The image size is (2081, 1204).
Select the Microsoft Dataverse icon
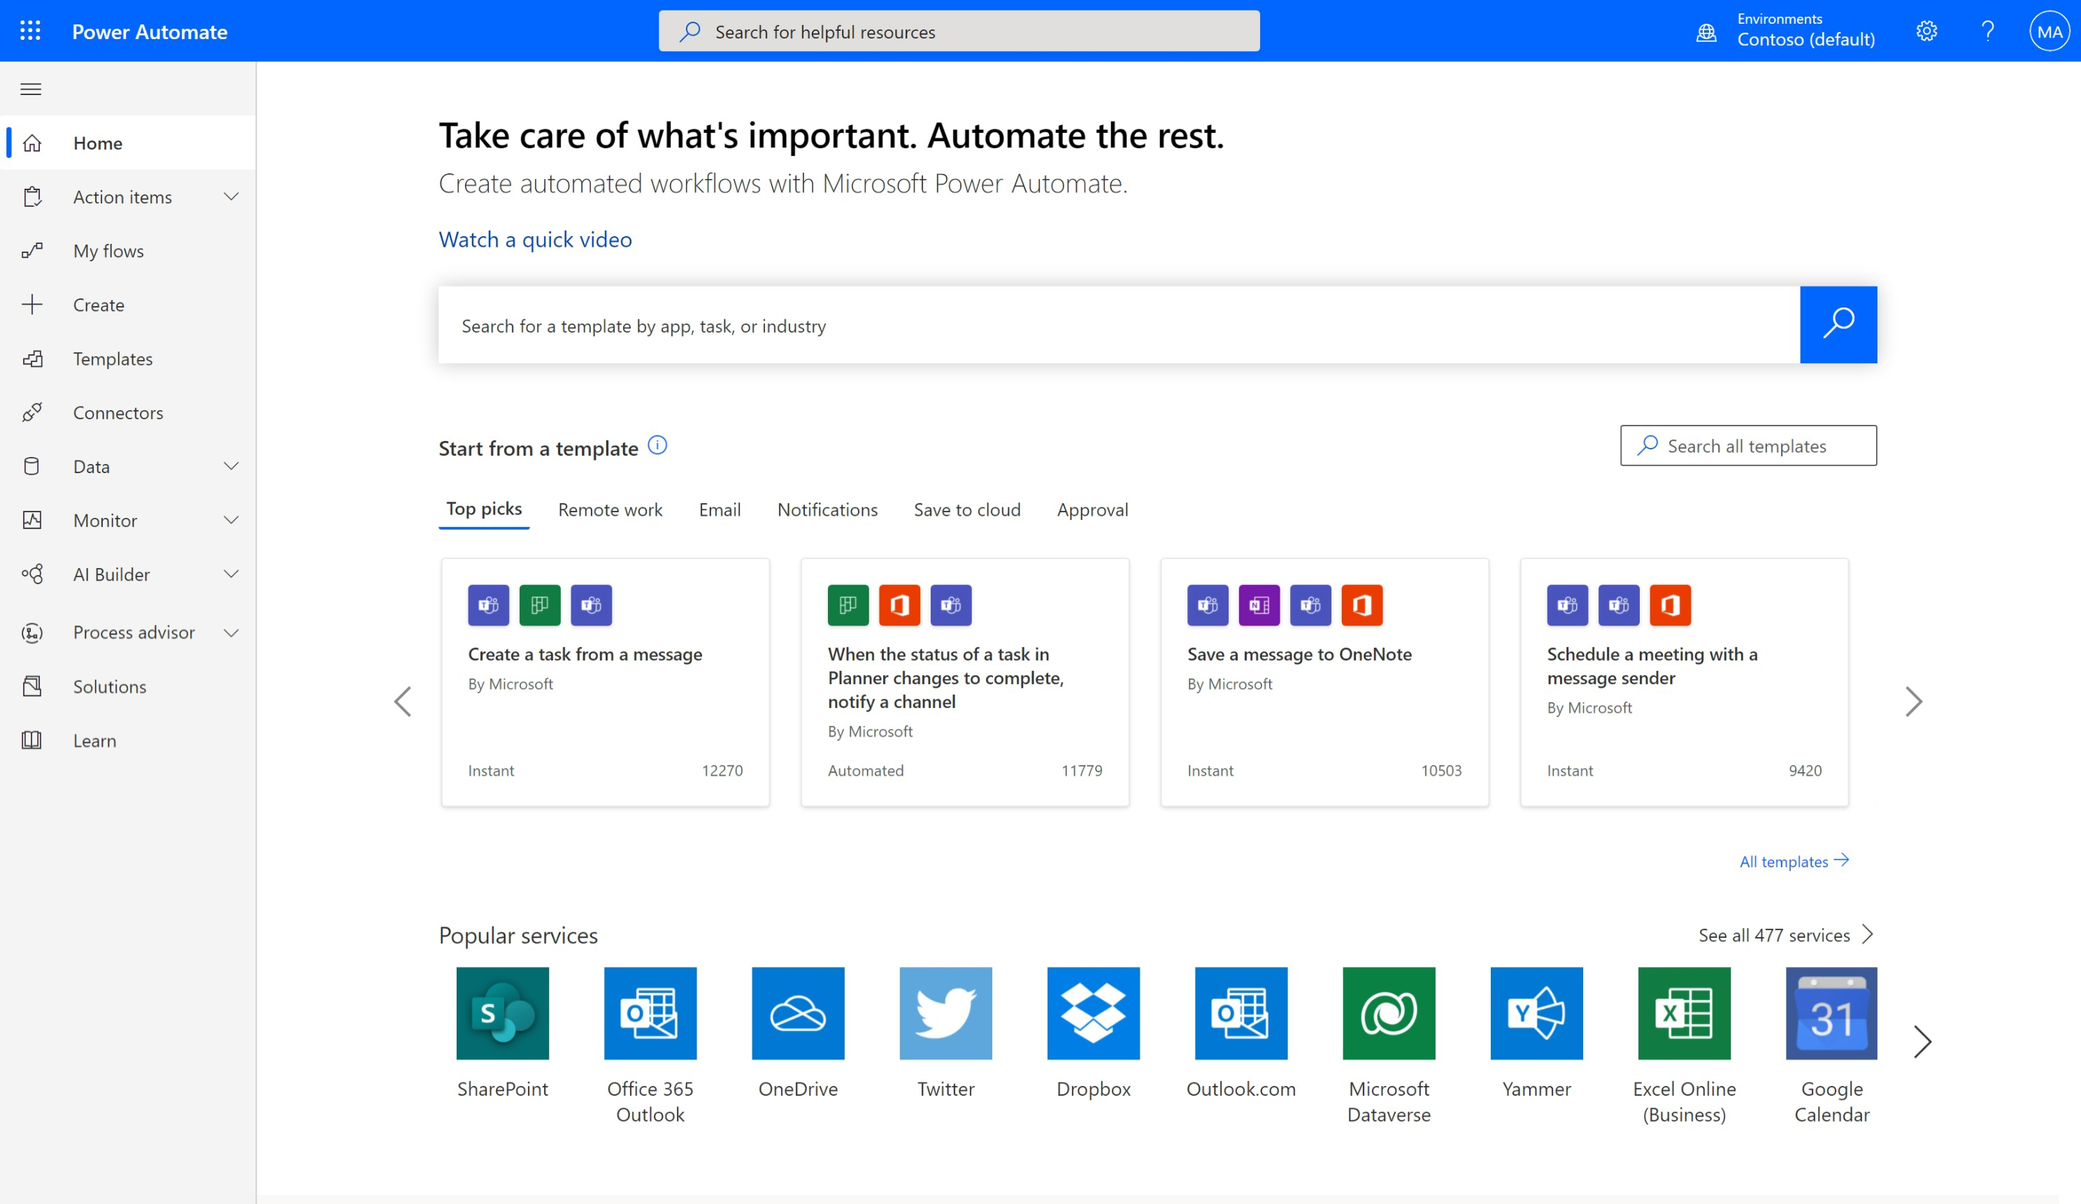coord(1389,1013)
